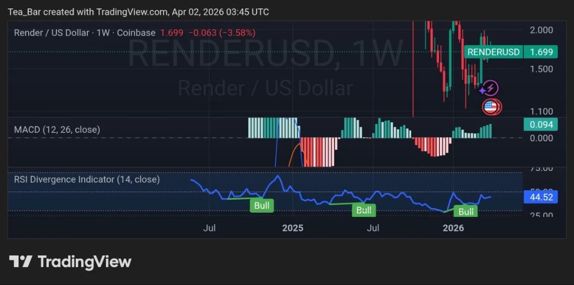Click the green 0.094 MACD value label
Image resolution: width=574 pixels, height=285 pixels.
click(x=541, y=124)
